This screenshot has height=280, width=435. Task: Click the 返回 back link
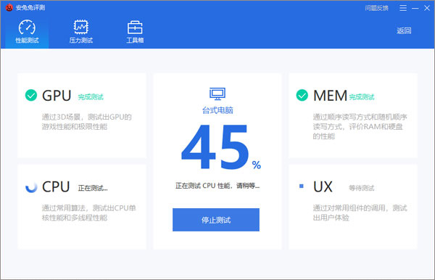pos(404,30)
